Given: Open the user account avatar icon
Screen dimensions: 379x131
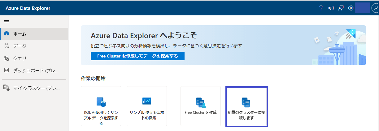Looking at the screenshot, I should tap(375, 8).
